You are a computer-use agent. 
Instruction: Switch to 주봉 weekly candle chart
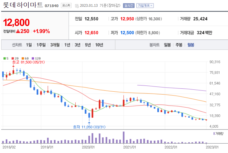tap(179, 45)
